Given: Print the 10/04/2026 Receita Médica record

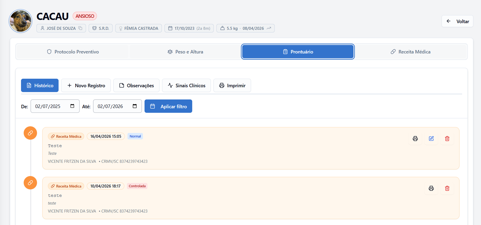Looking at the screenshot, I should tap(431, 188).
